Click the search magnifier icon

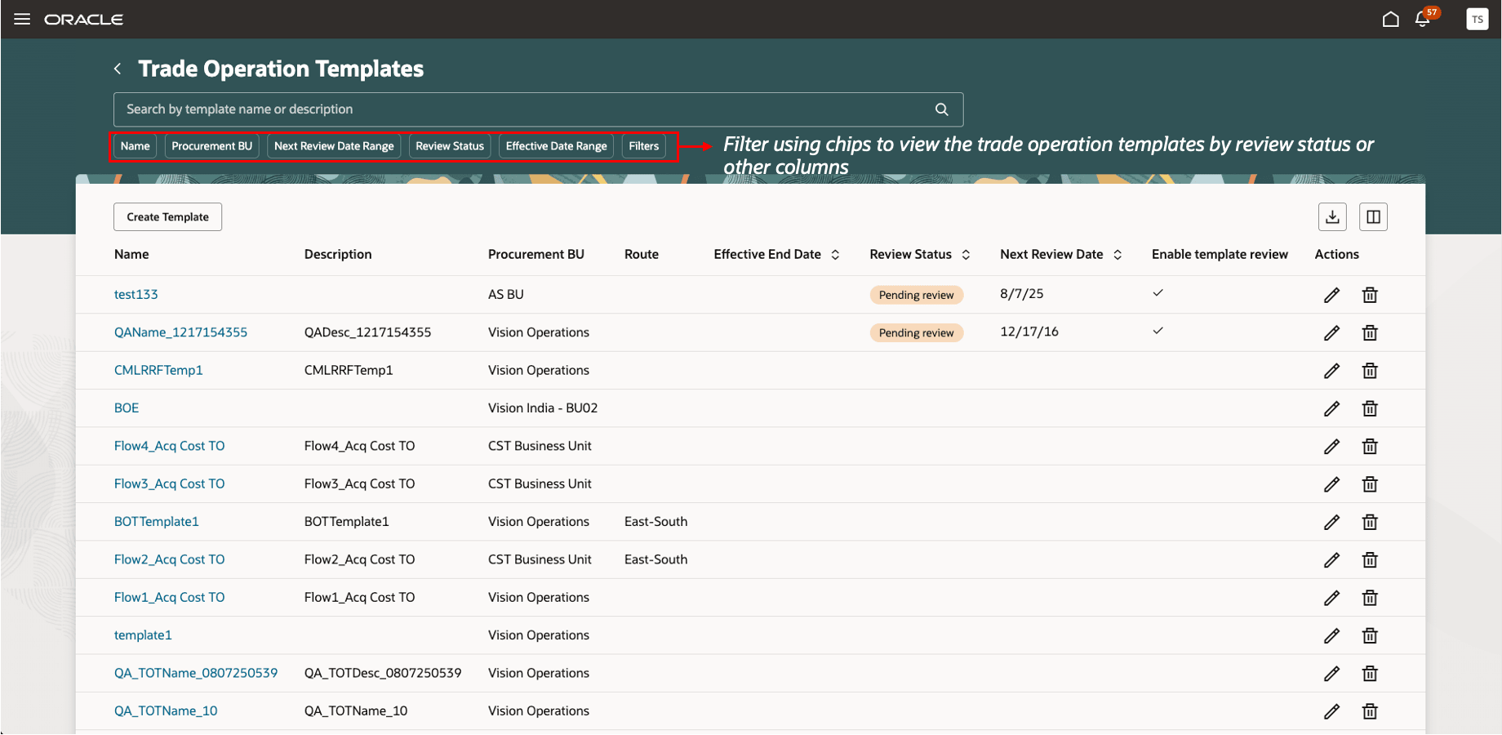(941, 109)
